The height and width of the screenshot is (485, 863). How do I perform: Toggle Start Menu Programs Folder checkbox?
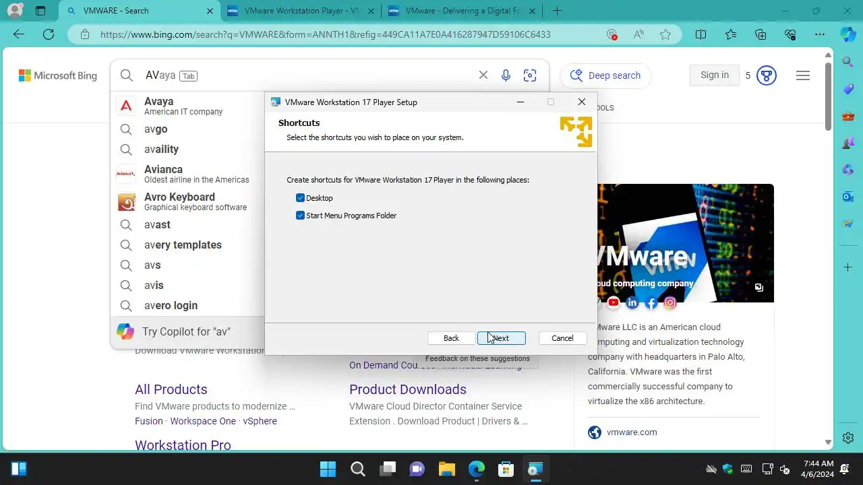tap(300, 216)
